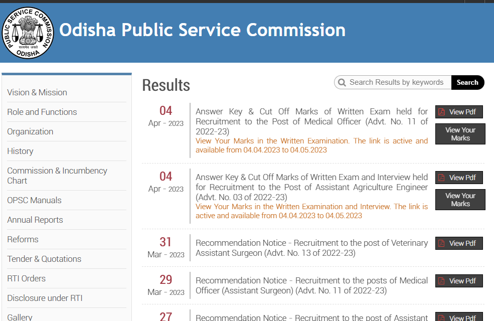Click the magnifier icon in search box
This screenshot has height=321, width=494.
point(342,83)
